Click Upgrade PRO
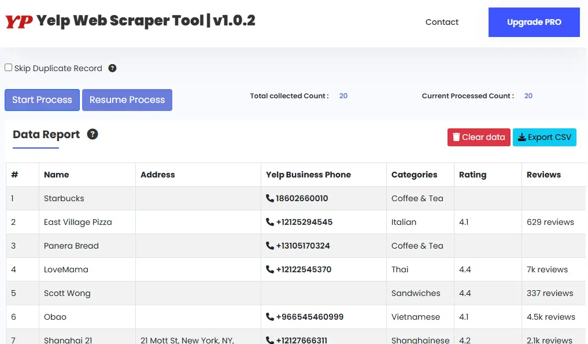The image size is (588, 344). pos(534,22)
